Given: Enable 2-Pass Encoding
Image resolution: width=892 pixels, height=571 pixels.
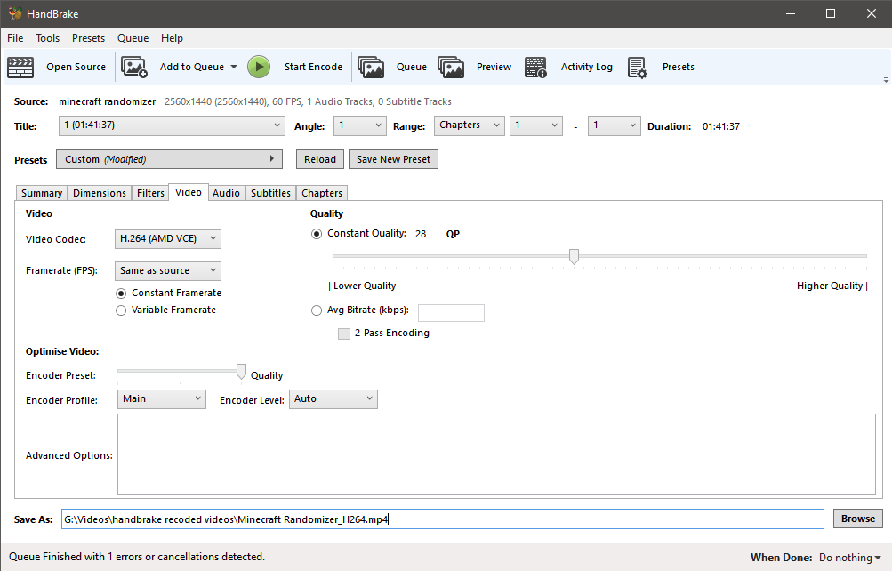Looking at the screenshot, I should 344,333.
